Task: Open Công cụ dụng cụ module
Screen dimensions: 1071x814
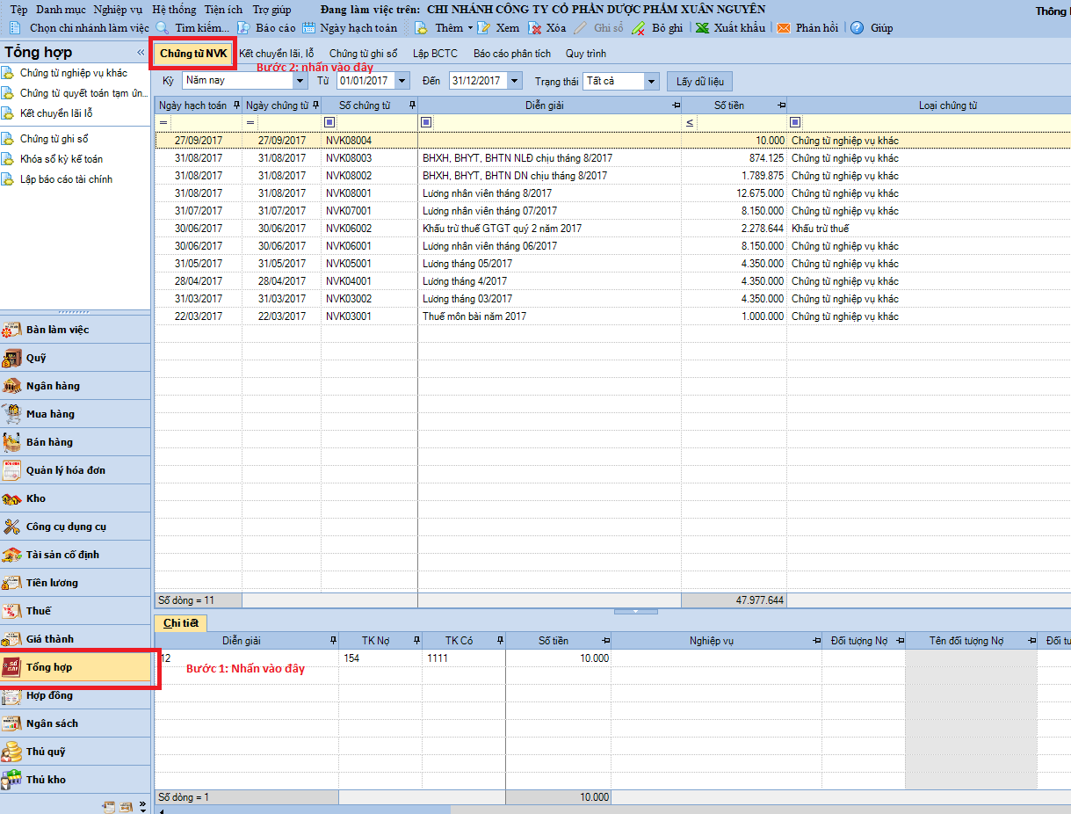Action: [76, 527]
